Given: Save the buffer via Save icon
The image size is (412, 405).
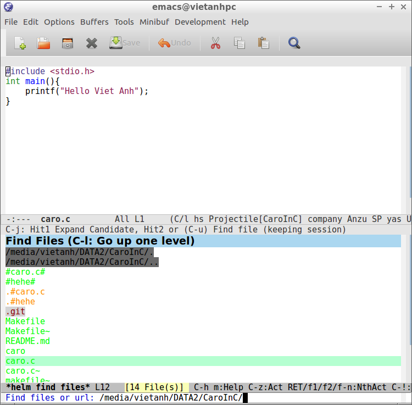Looking at the screenshot, I should tap(125, 43).
